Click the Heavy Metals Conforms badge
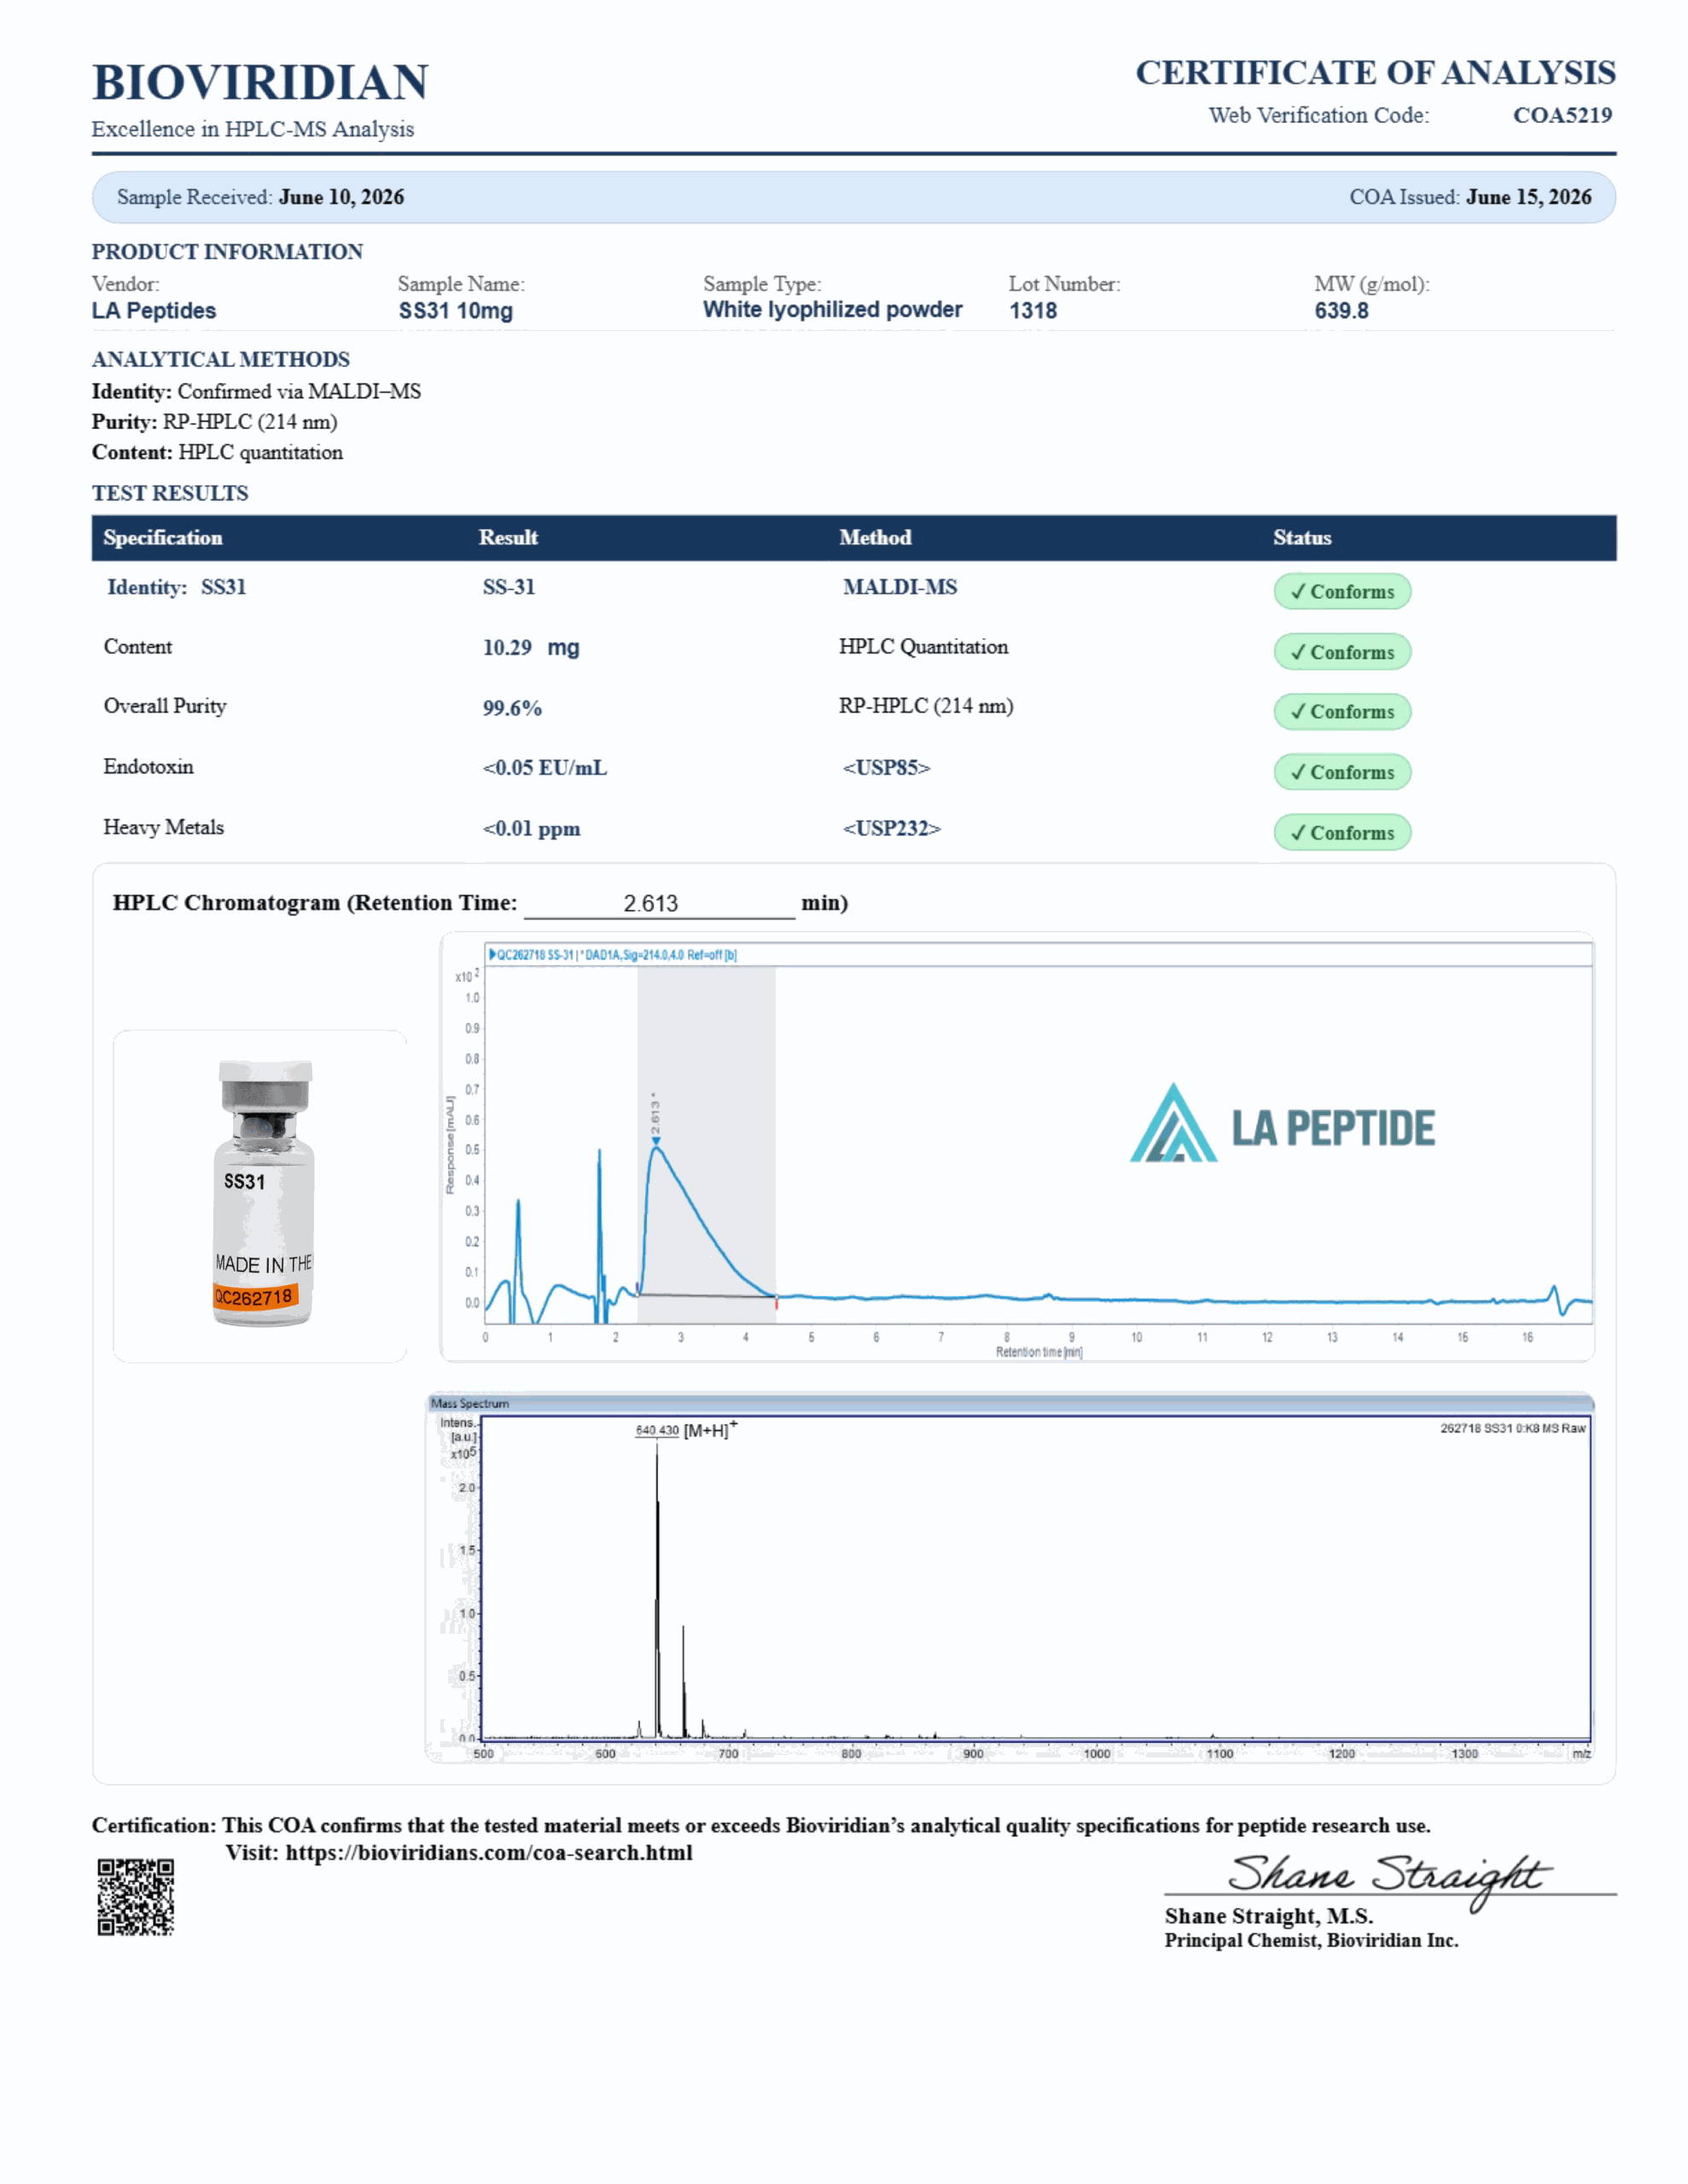This screenshot has height=2184, width=1688. pos(1342,832)
